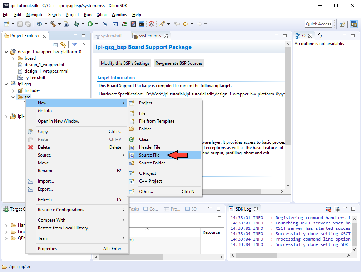Viewport: 361px width, 272px height.
Task: Choose Properties in the context menu
Action: [x=77, y=249]
